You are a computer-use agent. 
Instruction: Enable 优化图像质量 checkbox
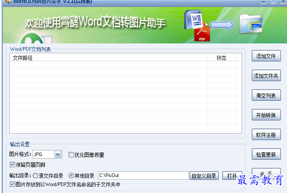[71, 154]
